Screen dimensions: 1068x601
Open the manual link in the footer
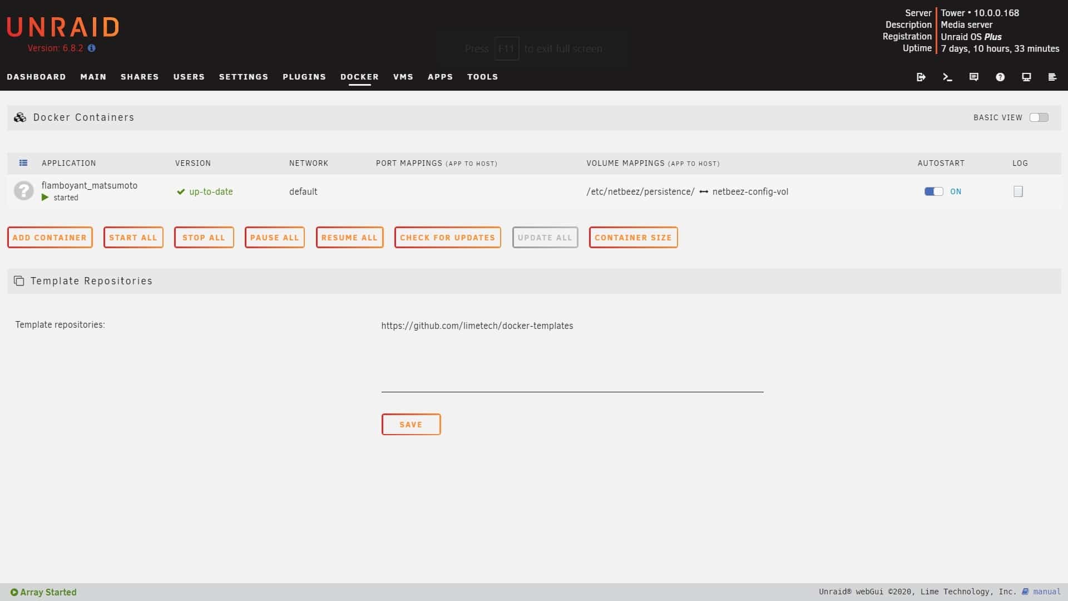pos(1046,592)
